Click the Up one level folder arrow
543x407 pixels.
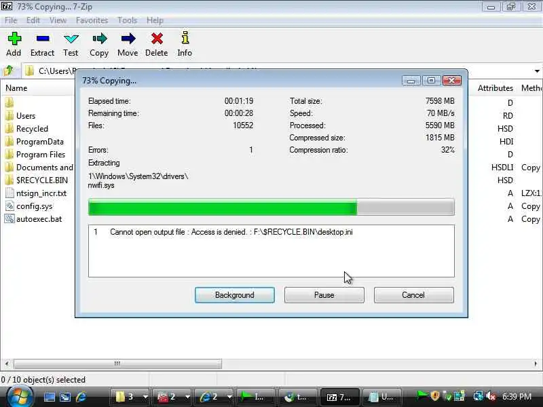tap(9, 71)
